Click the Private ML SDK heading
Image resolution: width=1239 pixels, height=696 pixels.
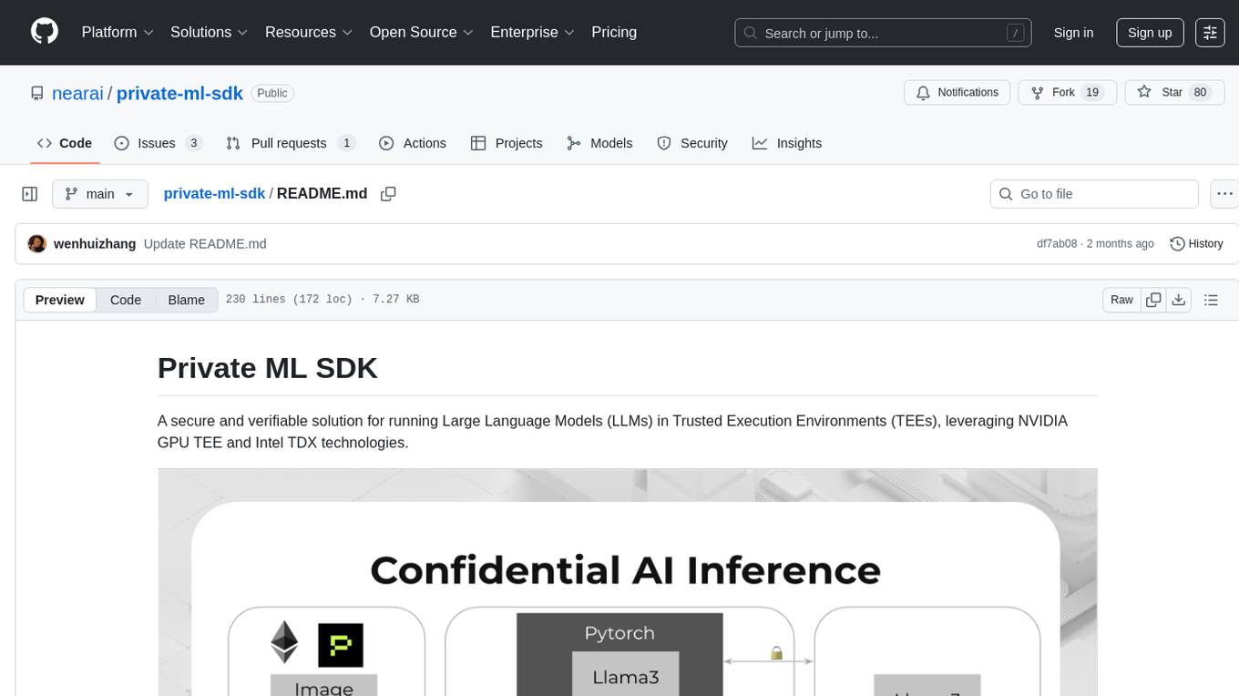point(267,368)
